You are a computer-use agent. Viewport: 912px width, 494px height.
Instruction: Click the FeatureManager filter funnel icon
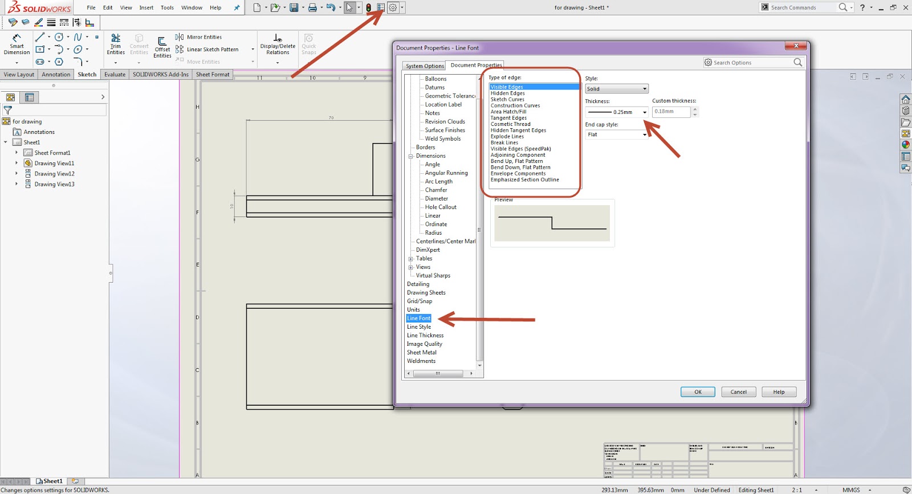[x=8, y=110]
